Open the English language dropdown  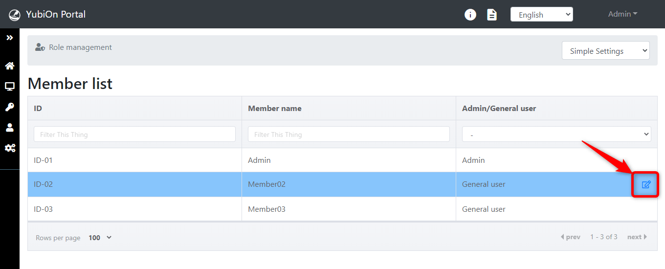[x=541, y=15]
